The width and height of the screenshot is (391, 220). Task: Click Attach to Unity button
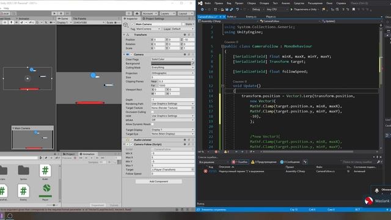[x=305, y=10]
